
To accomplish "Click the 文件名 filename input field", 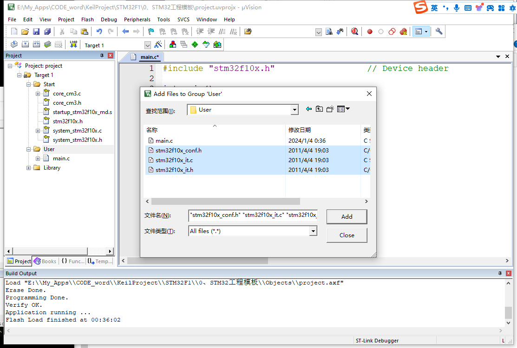I will [253, 215].
